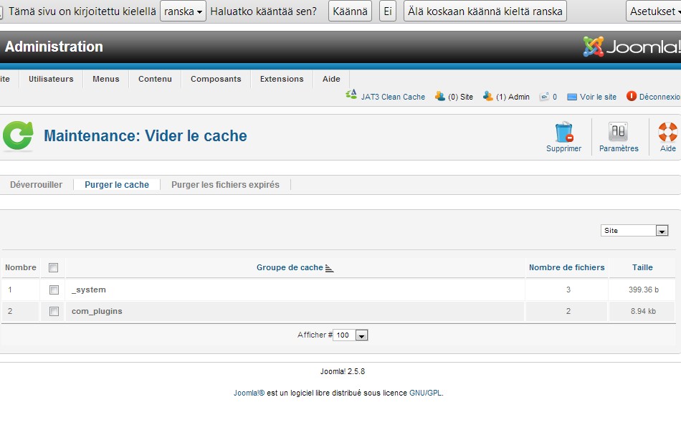The height and width of the screenshot is (430, 681).
Task: Click the Joomla logo
Action: pos(631,47)
